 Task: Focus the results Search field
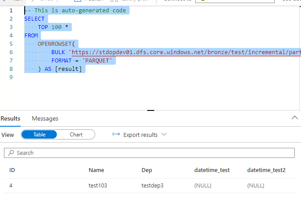[149, 153]
